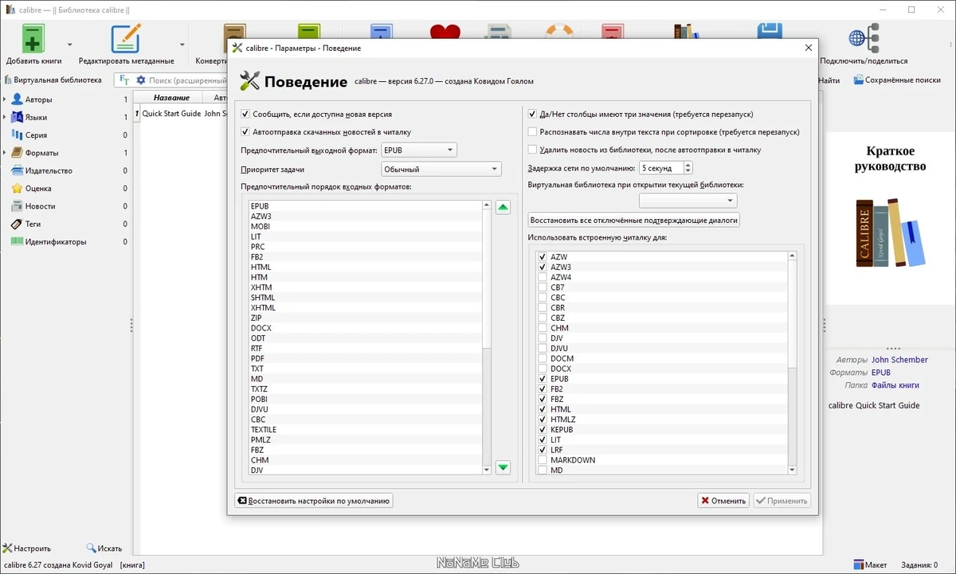This screenshot has width=956, height=574.
Task: Enable recognize numbers inside text sorting
Action: tap(532, 132)
